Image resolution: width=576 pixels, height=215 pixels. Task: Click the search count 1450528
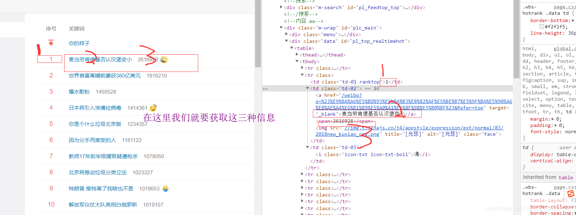point(106,92)
